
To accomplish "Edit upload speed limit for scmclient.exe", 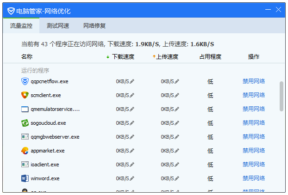I will tap(177, 95).
